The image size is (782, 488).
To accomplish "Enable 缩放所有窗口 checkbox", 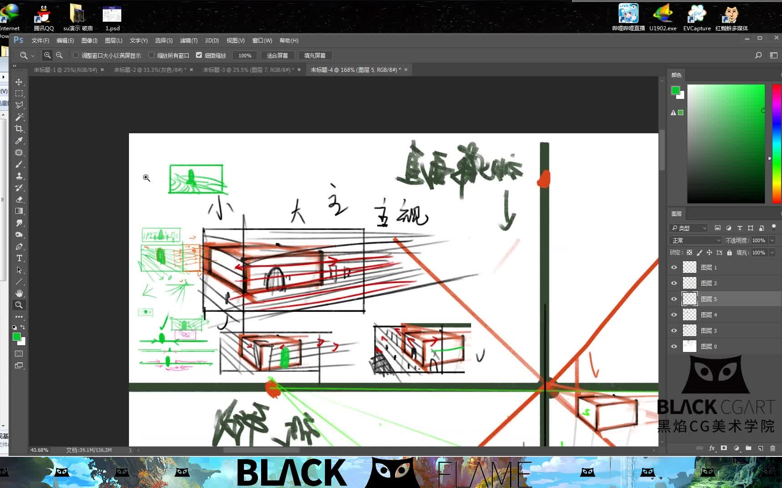I will [x=152, y=55].
